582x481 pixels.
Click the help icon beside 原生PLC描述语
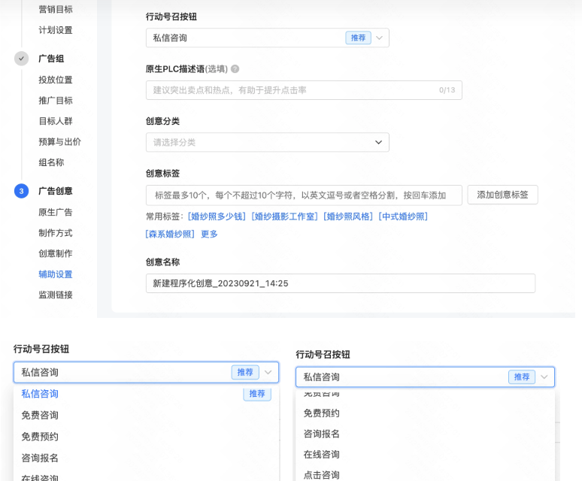[x=235, y=69]
